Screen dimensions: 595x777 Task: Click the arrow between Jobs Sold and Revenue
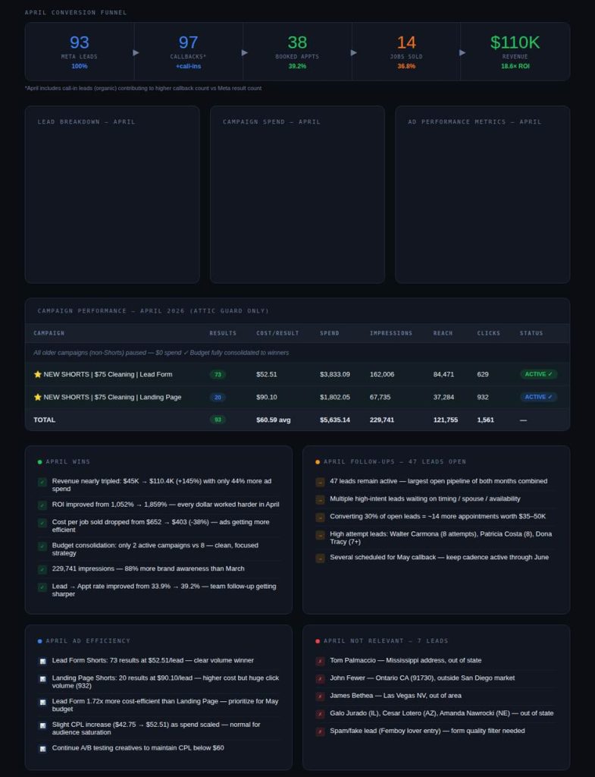(462, 52)
